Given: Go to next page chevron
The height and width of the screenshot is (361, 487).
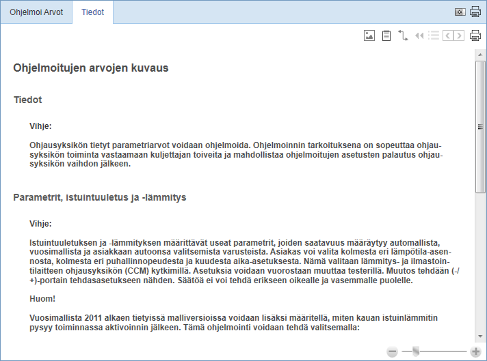Looking at the screenshot, I should pyautogui.click(x=459, y=35).
